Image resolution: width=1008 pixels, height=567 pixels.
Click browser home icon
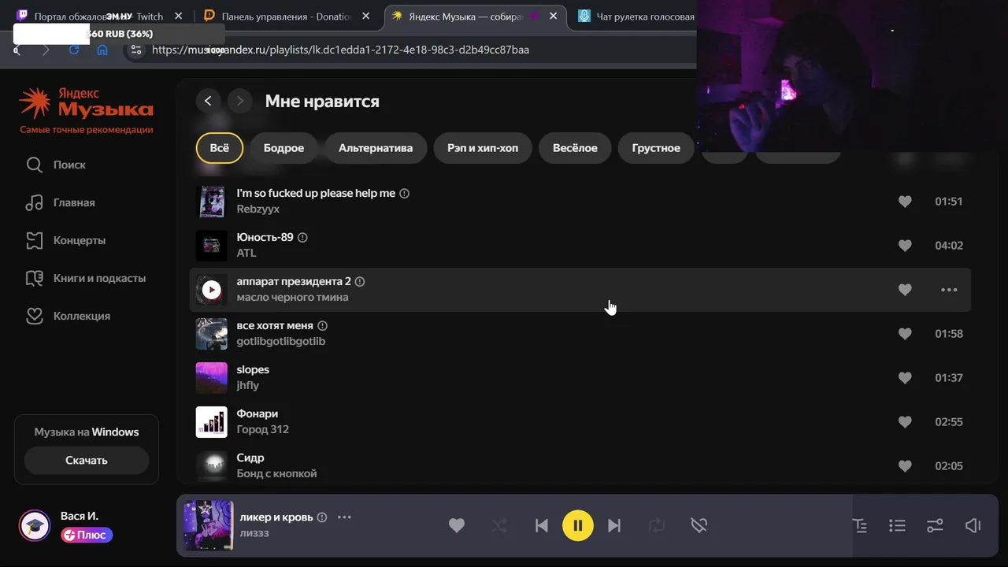[102, 50]
